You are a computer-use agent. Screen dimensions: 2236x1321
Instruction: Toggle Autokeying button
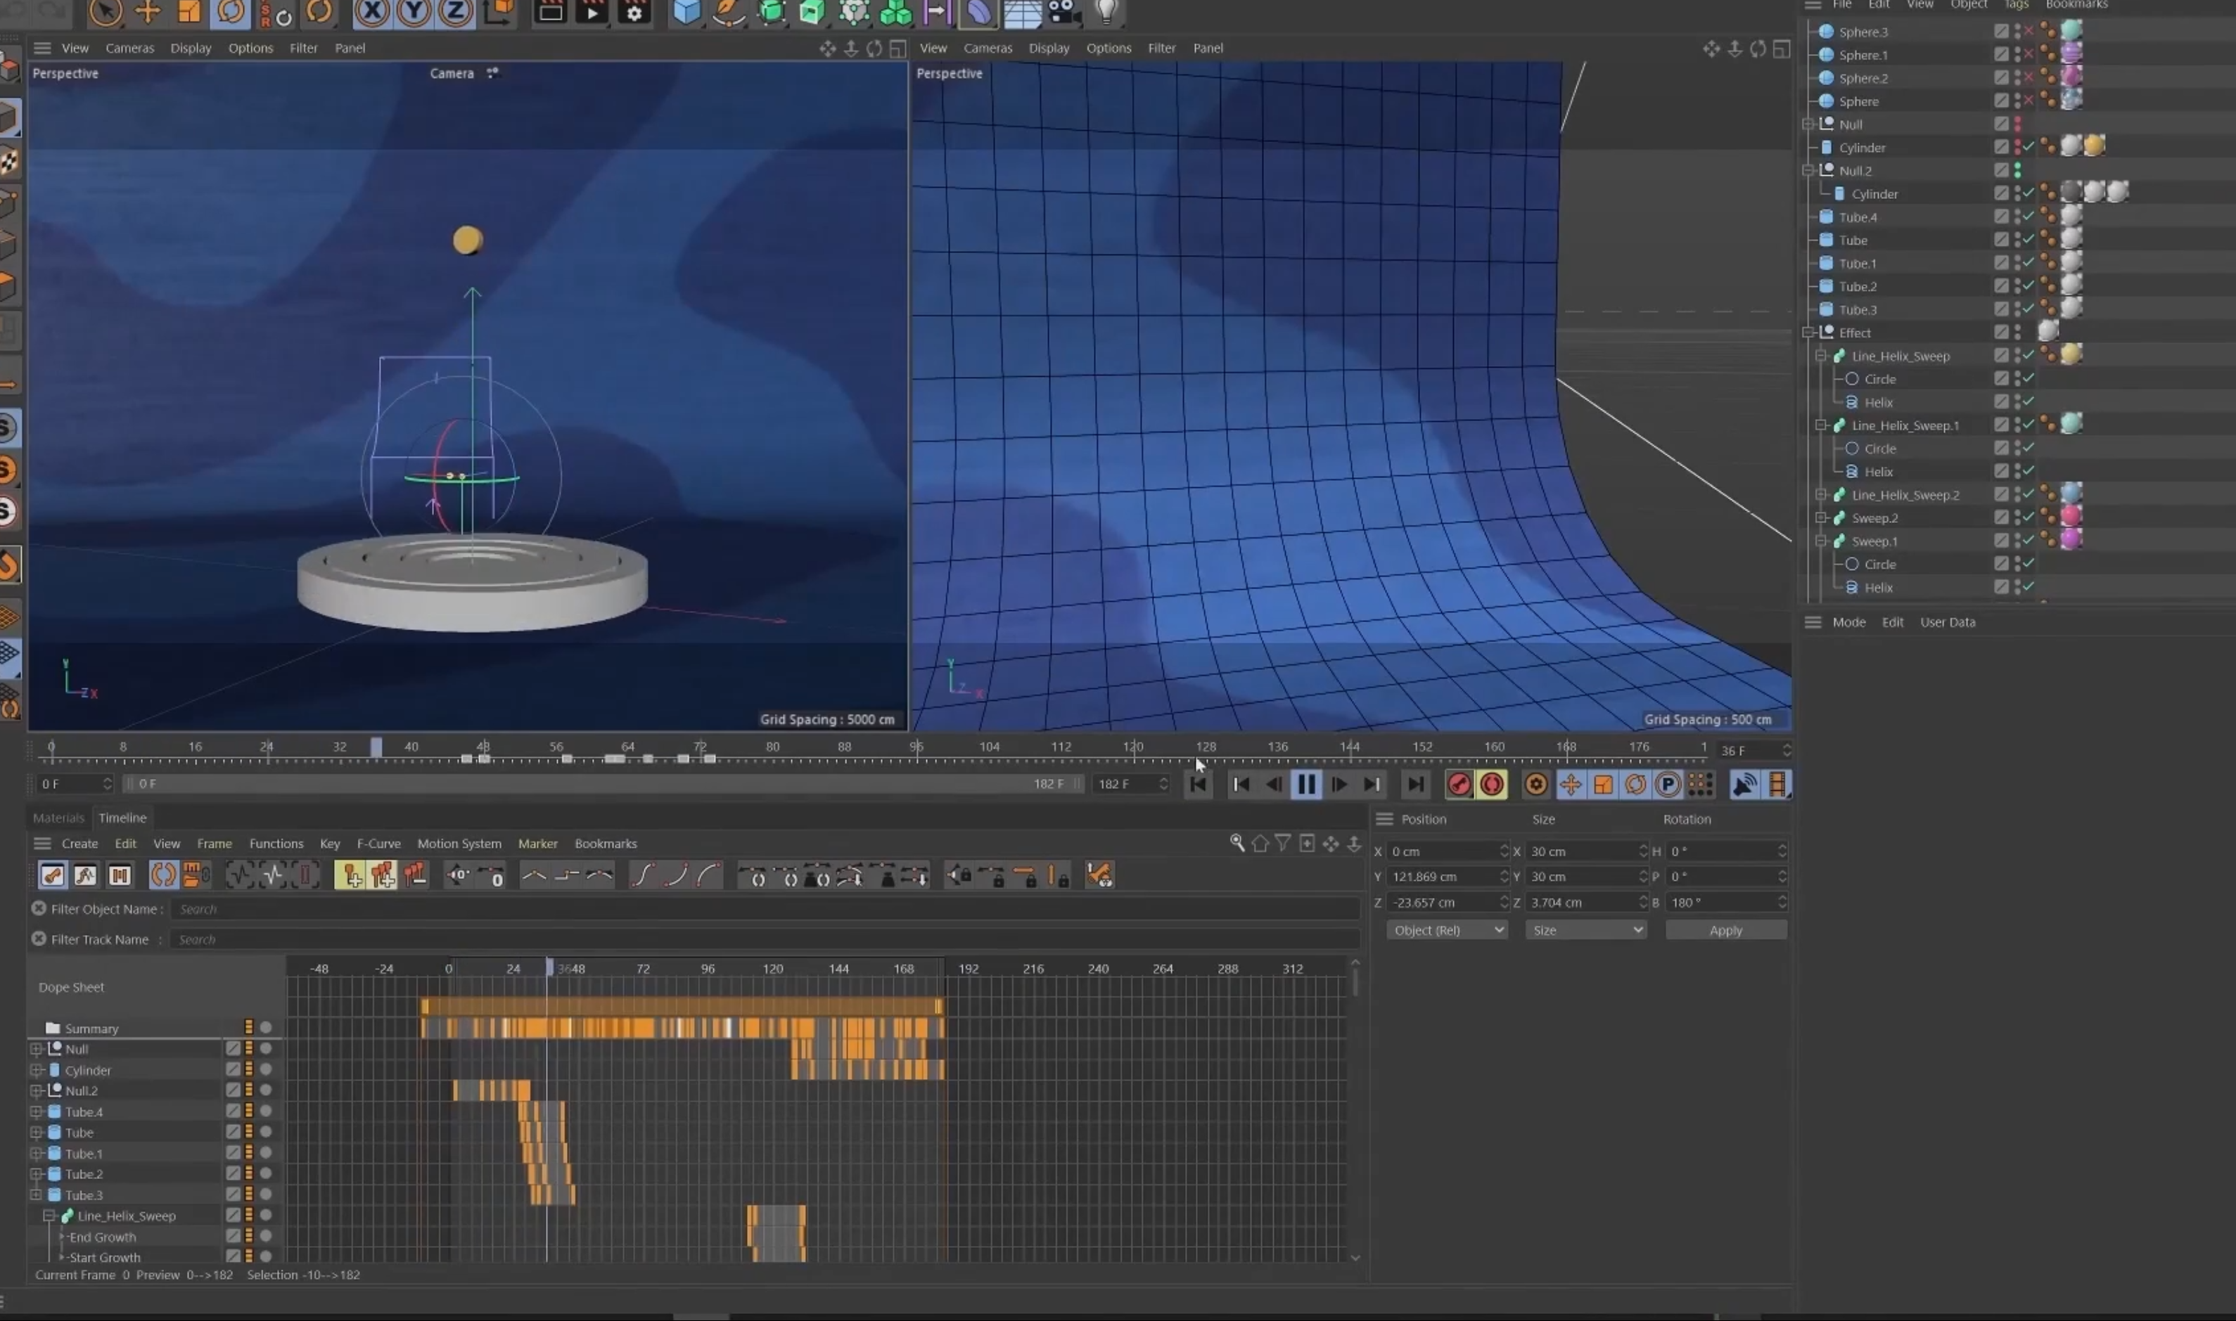click(1492, 784)
